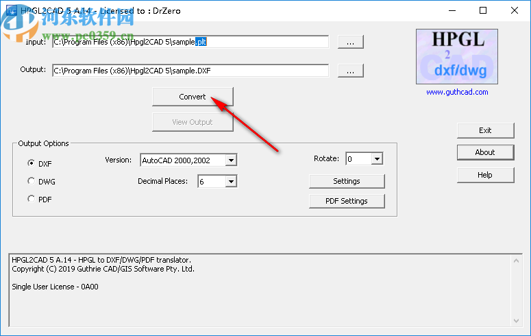Maximize the HPGL2CAD window
Screen dimensions: 531x336
click(x=483, y=10)
